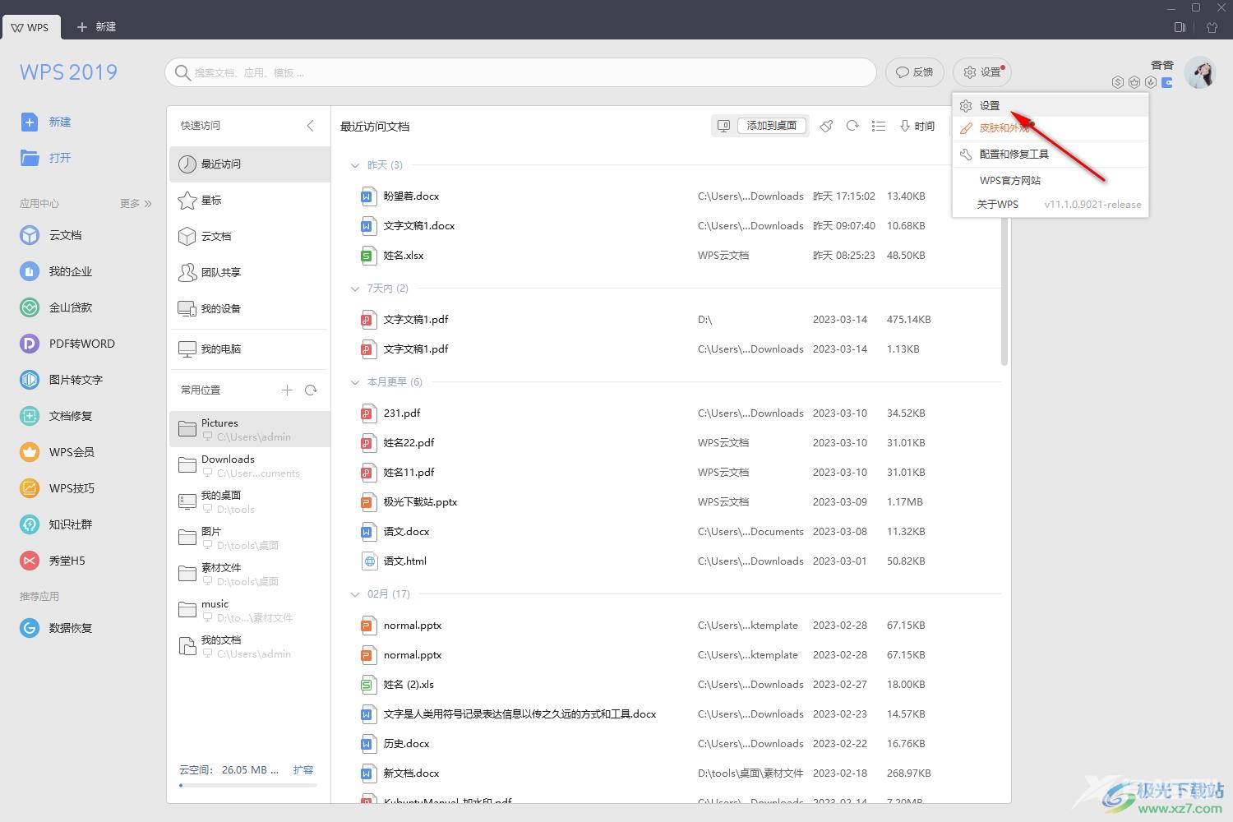
Task: Sort by 时间
Action: pyautogui.click(x=917, y=126)
